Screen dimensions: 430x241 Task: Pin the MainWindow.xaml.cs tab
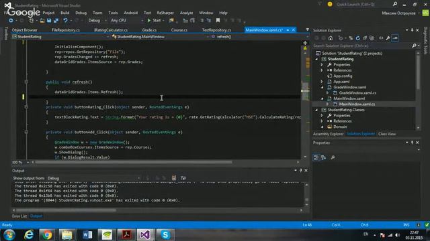click(x=288, y=30)
